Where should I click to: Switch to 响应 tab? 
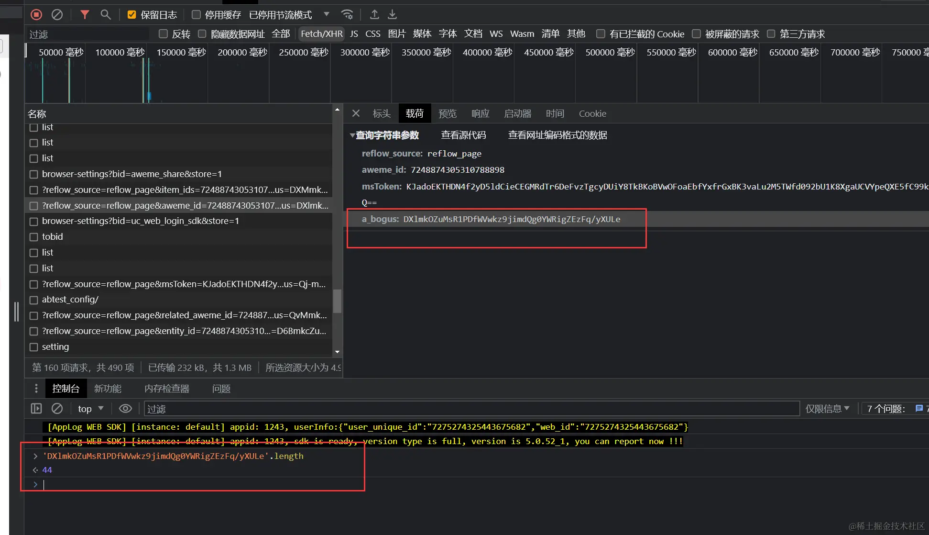480,113
